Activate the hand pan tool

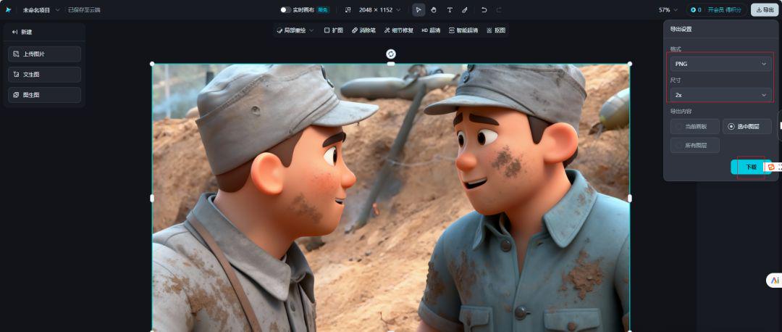tap(434, 10)
